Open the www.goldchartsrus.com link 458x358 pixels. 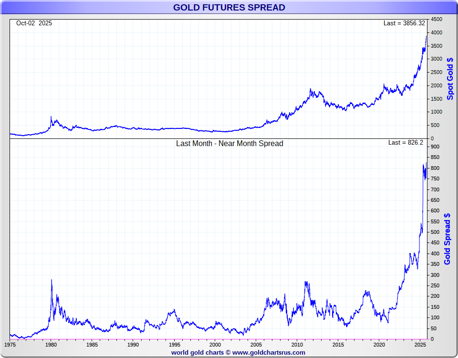269,352
